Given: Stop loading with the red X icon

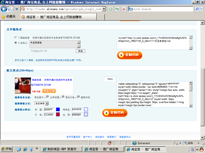Looking at the screenshot, I should coord(124,9).
